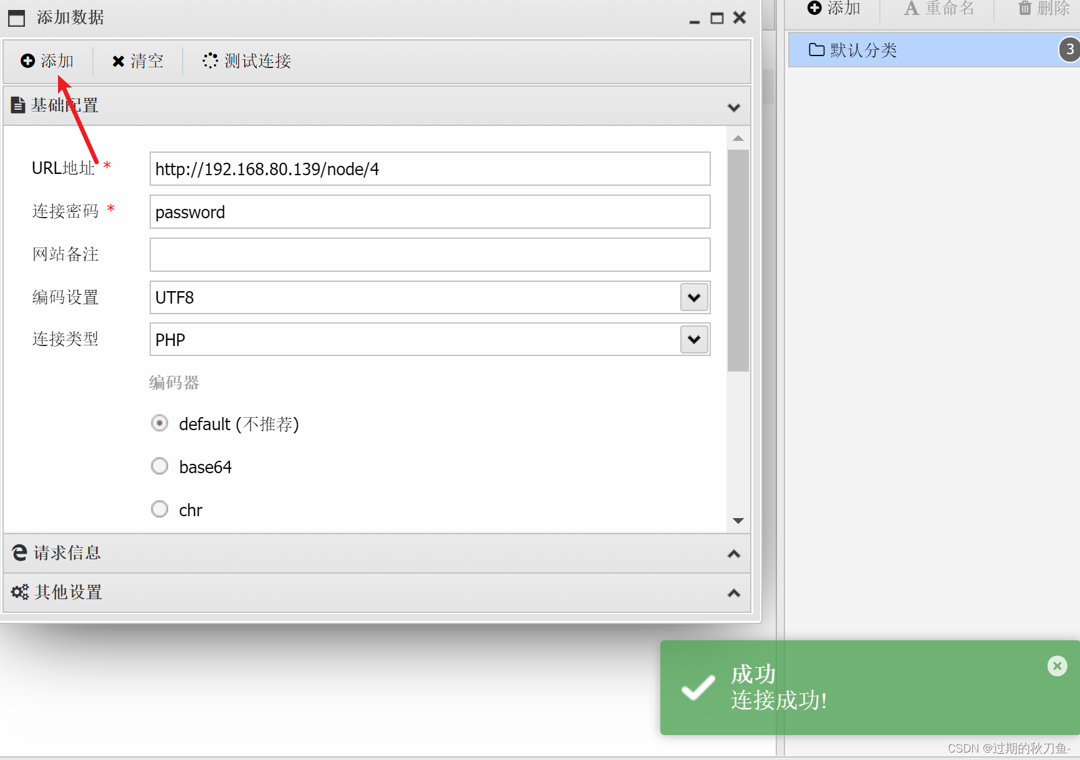The width and height of the screenshot is (1080, 760).
Task: Click the 清空 X icon
Action: coord(118,61)
